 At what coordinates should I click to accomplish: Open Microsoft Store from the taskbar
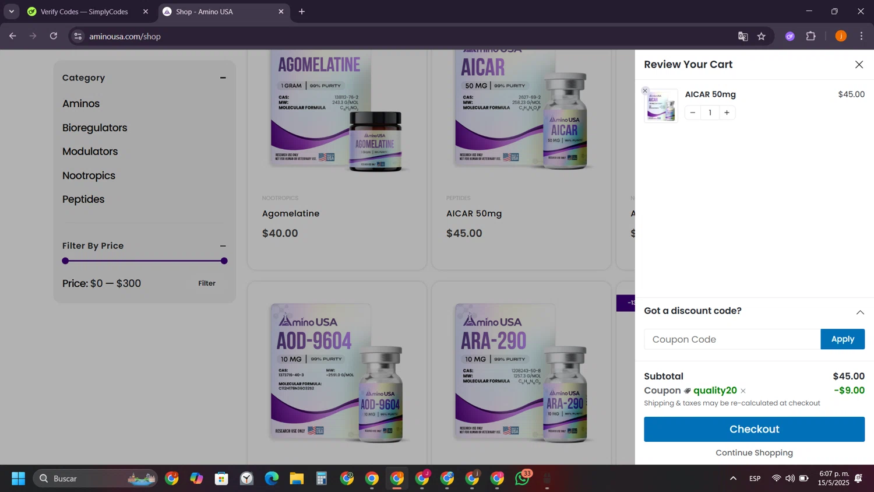[221, 479]
